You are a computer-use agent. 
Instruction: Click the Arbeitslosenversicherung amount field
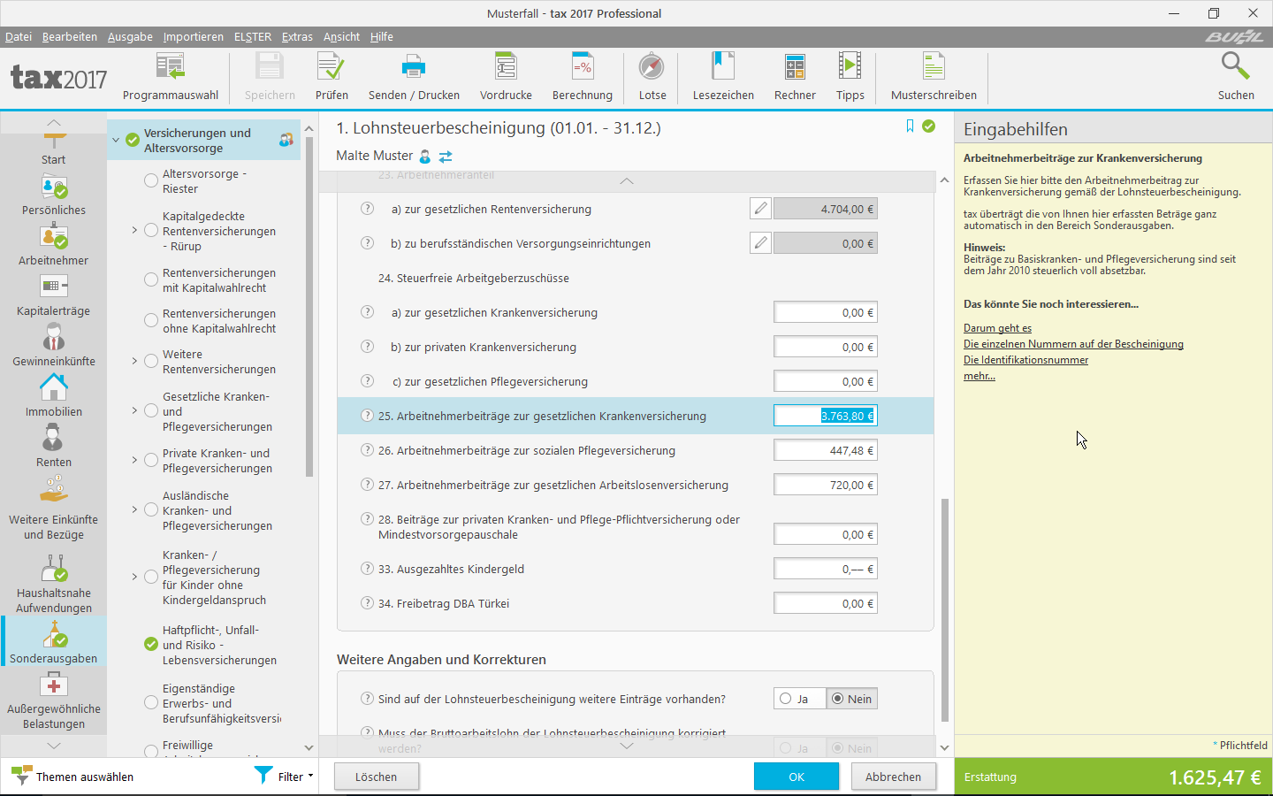(x=825, y=485)
